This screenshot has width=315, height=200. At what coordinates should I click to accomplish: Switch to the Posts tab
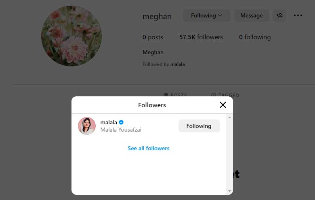tap(175, 95)
